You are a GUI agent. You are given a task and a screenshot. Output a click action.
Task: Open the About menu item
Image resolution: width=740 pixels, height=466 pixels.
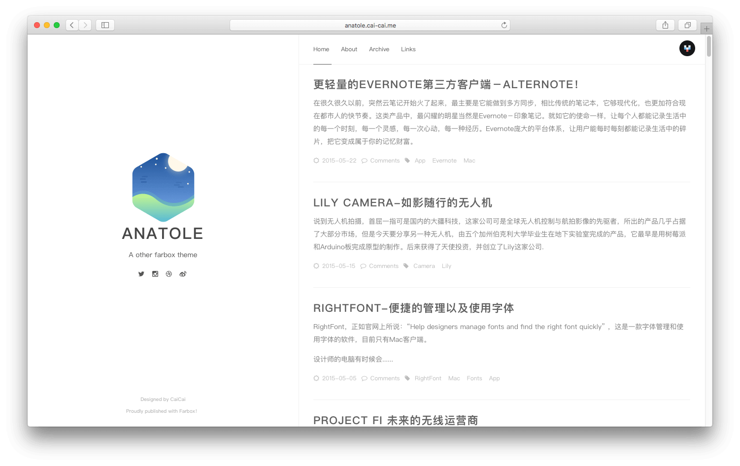(x=349, y=49)
